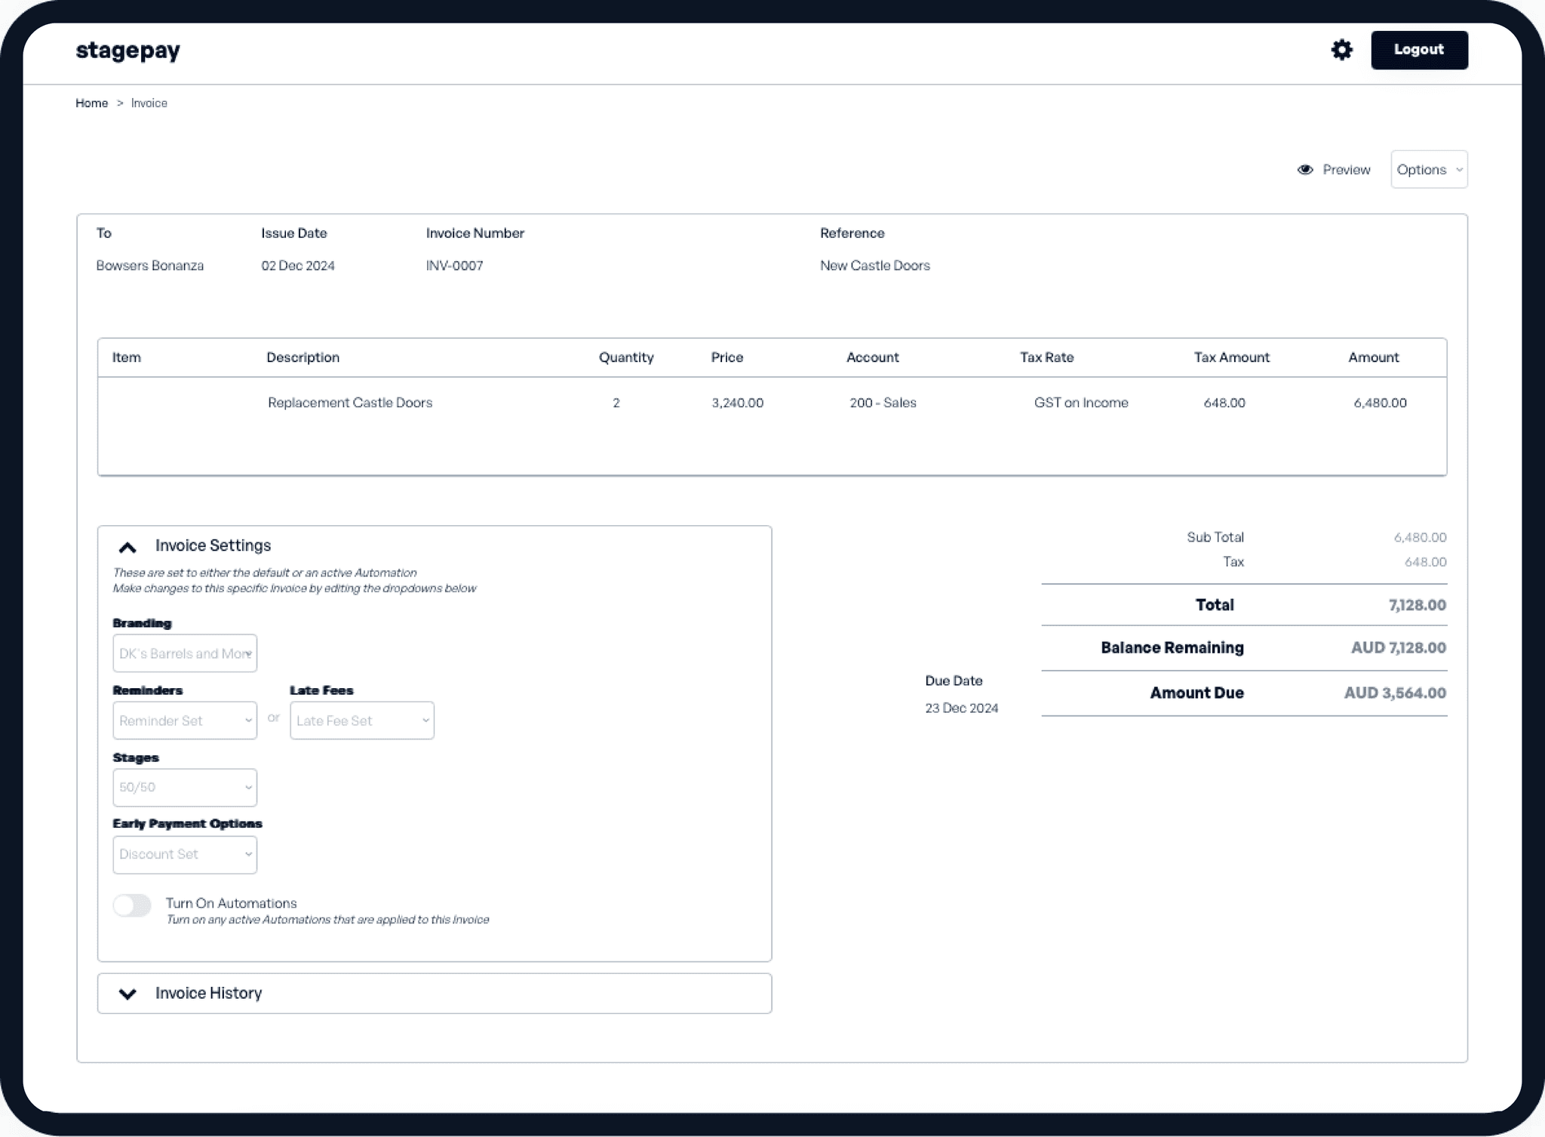Click the Due Date label

[x=954, y=681]
